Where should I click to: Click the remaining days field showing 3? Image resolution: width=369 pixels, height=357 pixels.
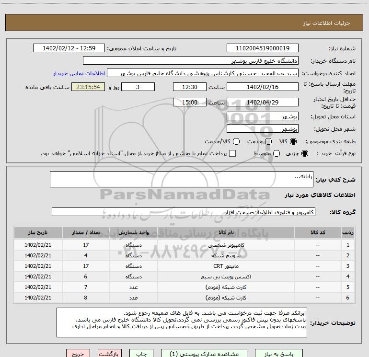tap(138, 87)
